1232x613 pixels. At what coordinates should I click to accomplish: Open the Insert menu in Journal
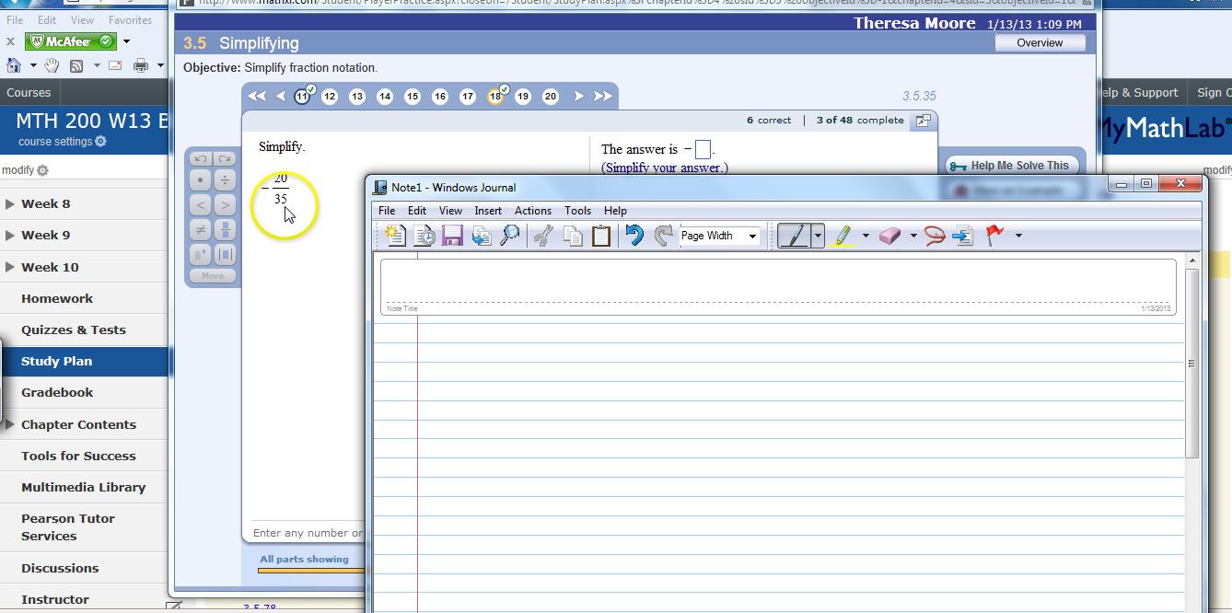[488, 211]
